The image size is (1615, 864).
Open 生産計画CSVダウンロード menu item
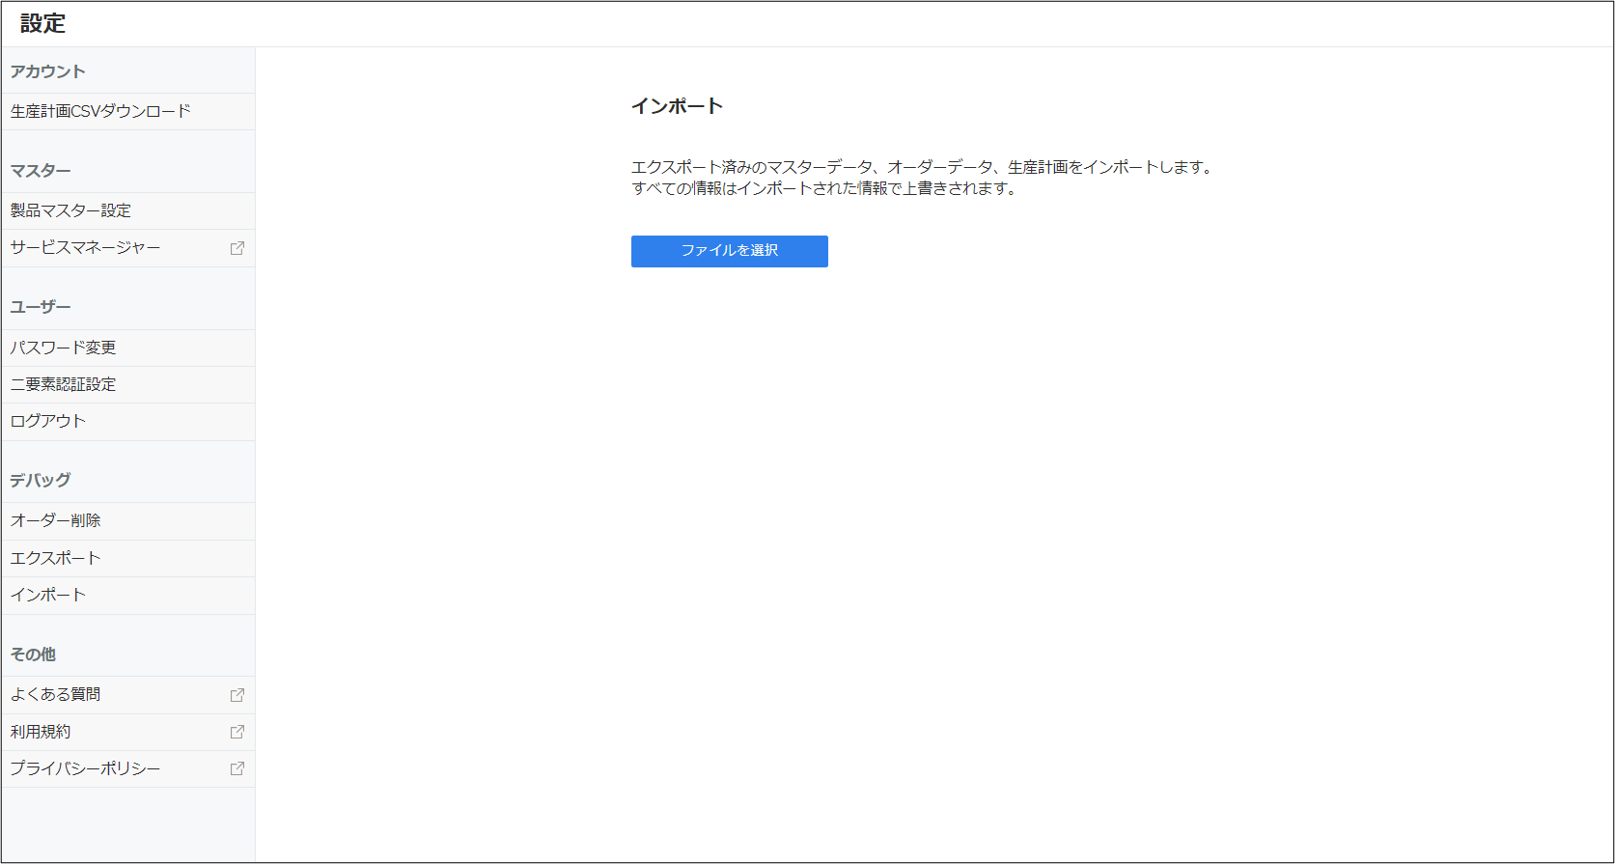pos(128,112)
